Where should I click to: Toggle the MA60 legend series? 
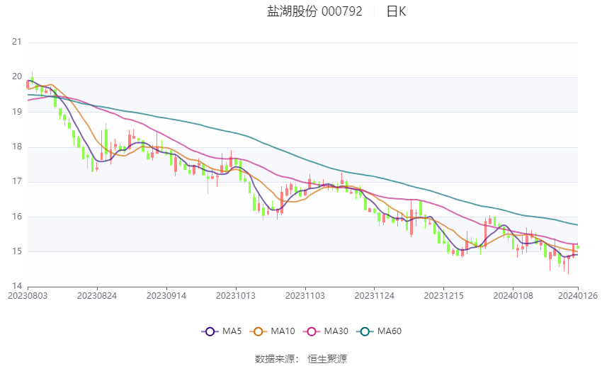click(x=379, y=331)
